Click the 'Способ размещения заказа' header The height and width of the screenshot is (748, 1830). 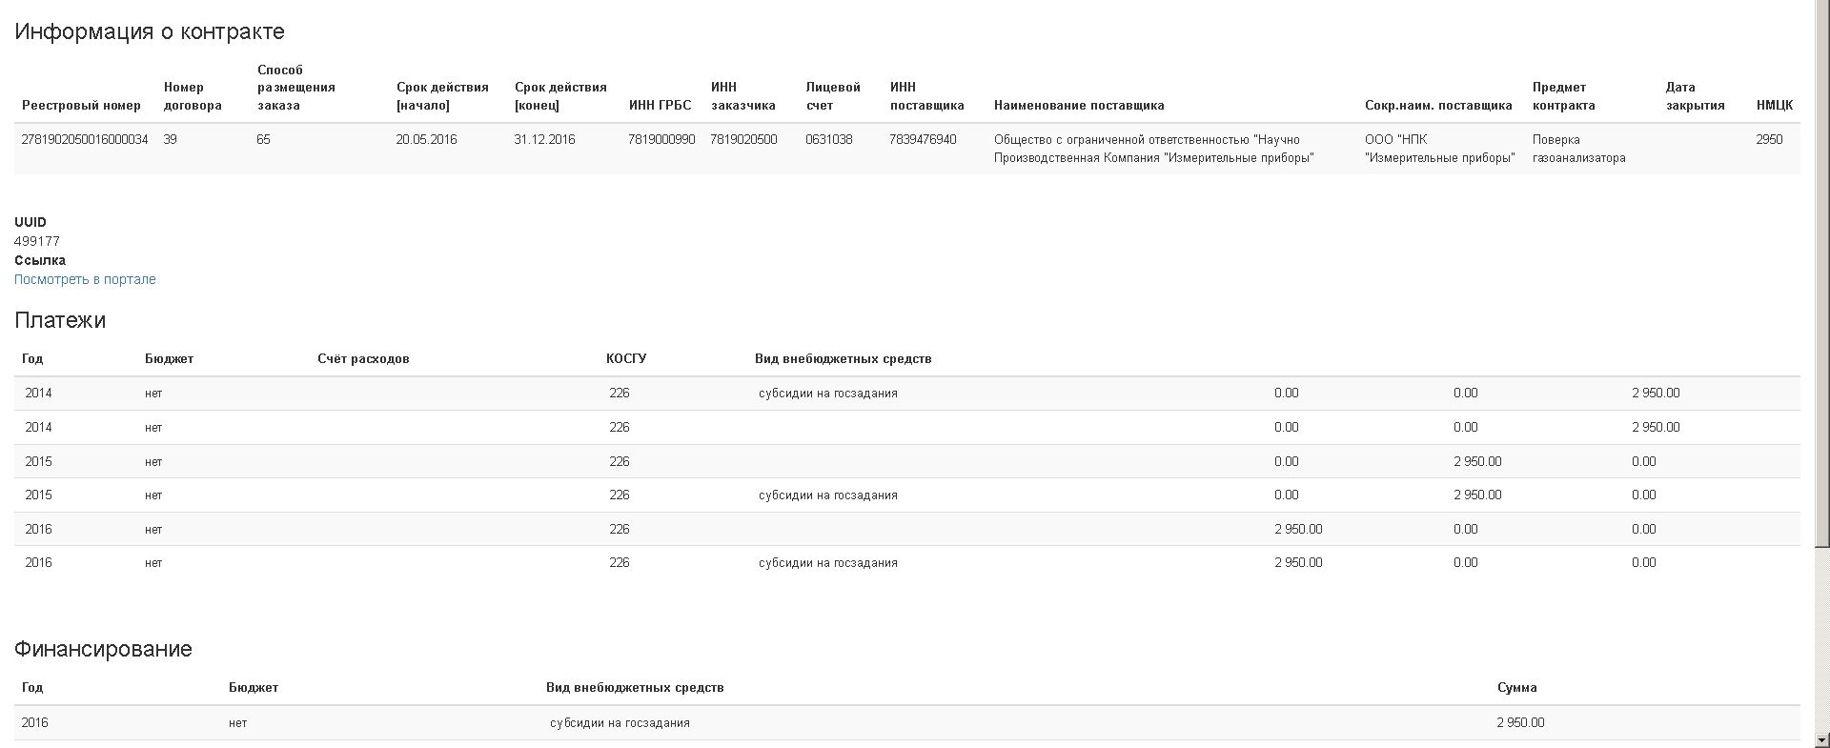coord(296,88)
